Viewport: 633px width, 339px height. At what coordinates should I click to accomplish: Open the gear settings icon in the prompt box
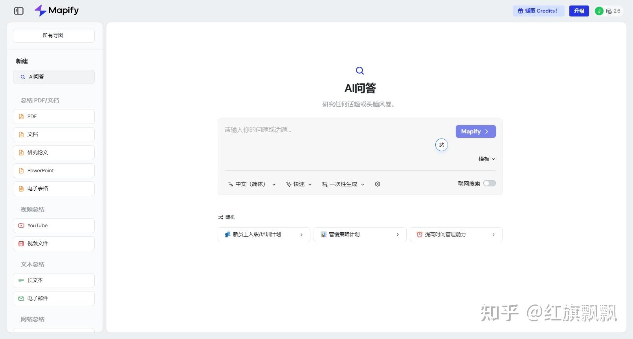click(x=378, y=184)
